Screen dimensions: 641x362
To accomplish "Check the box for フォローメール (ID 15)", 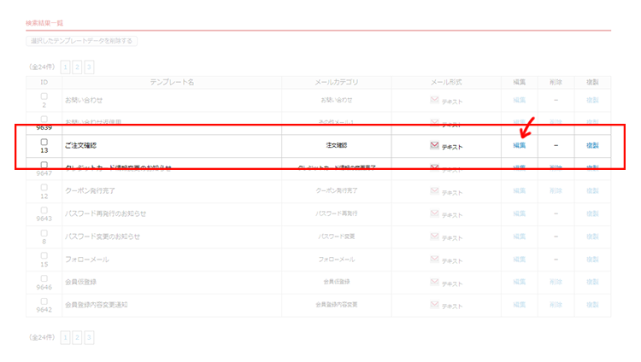I will (x=44, y=256).
